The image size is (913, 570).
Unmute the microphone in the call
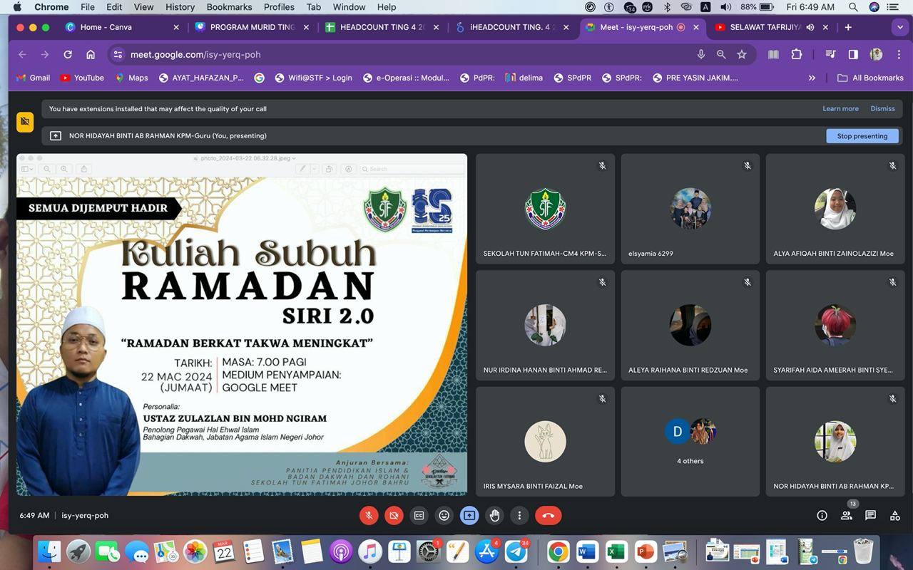[x=369, y=515]
